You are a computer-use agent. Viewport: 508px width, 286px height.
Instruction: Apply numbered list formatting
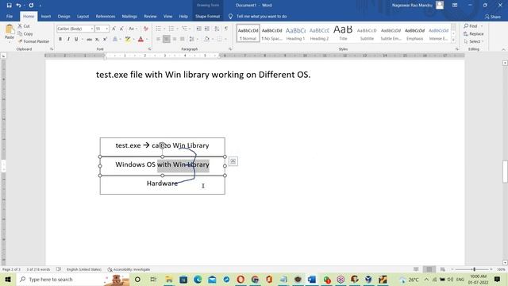tap(171, 29)
